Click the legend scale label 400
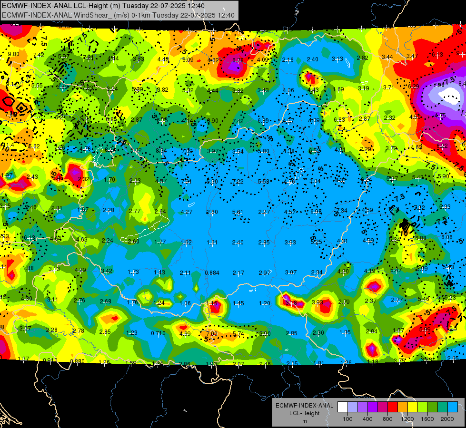Screen dimensions: 466x428 click(x=367, y=419)
